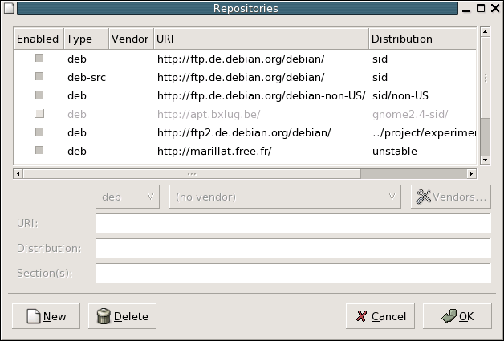Screen dimensions: 504x341
Task: Delete the selected repository
Action: (122, 316)
